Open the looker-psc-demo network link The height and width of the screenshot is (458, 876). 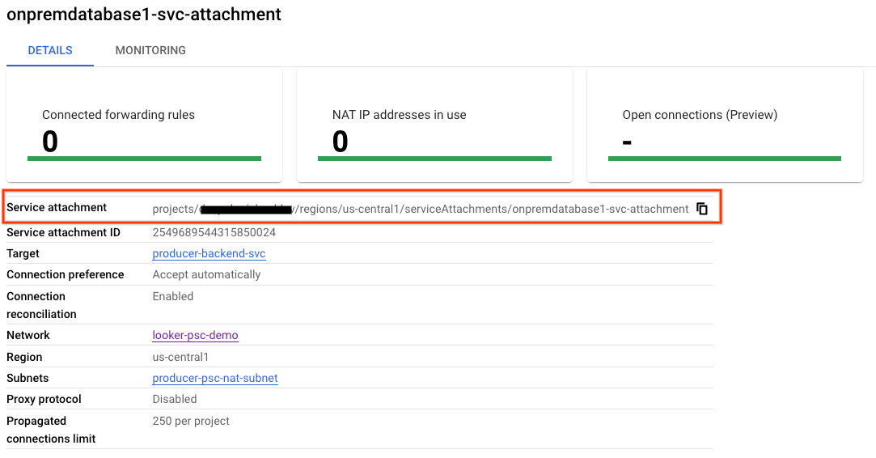click(195, 335)
